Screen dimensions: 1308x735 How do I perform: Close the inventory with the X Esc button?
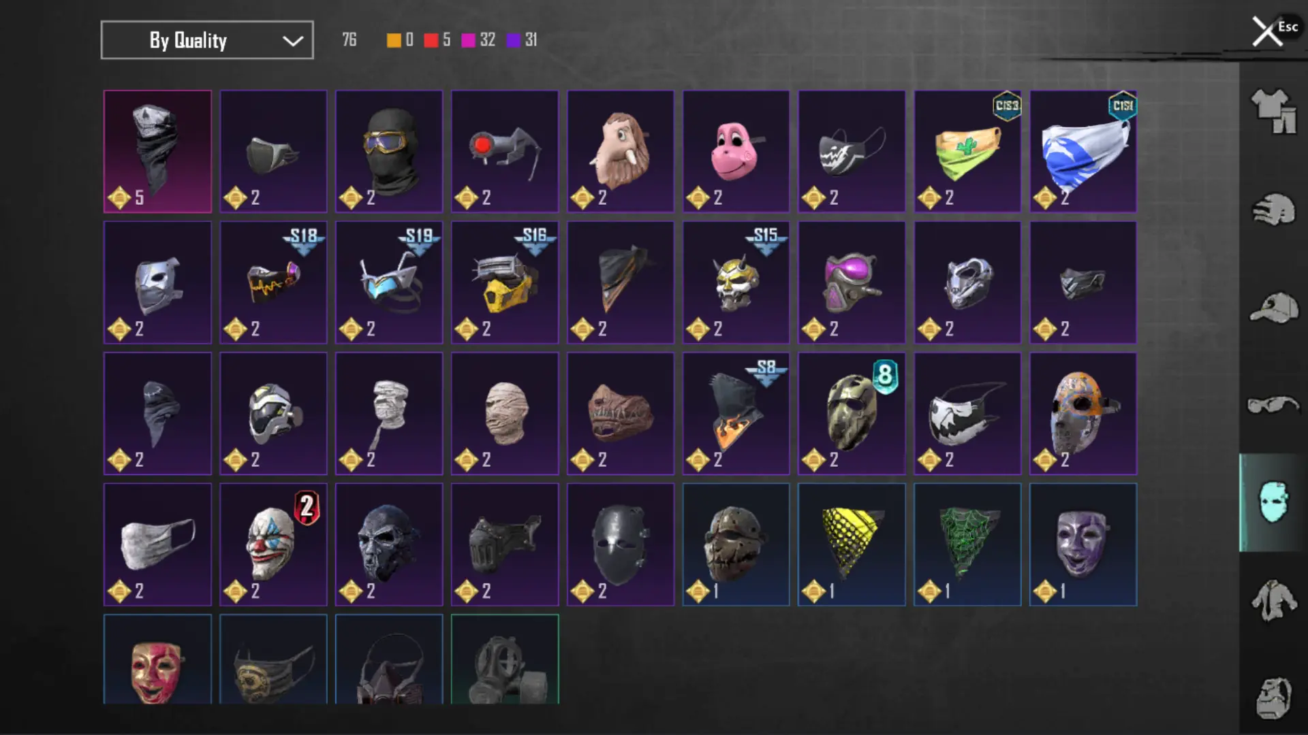[1274, 31]
